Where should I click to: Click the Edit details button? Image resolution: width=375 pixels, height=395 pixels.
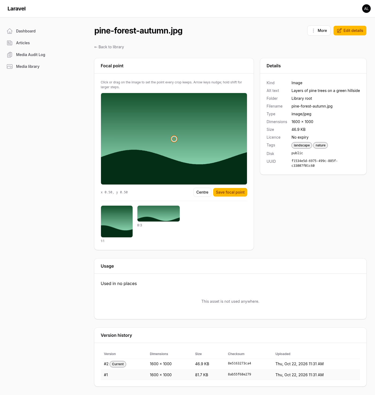[350, 31]
